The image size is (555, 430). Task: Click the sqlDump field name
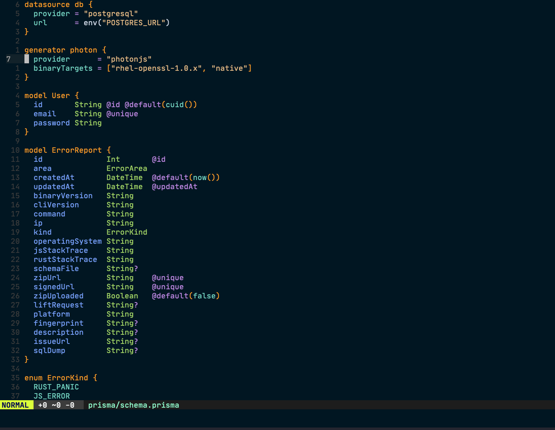tap(49, 351)
